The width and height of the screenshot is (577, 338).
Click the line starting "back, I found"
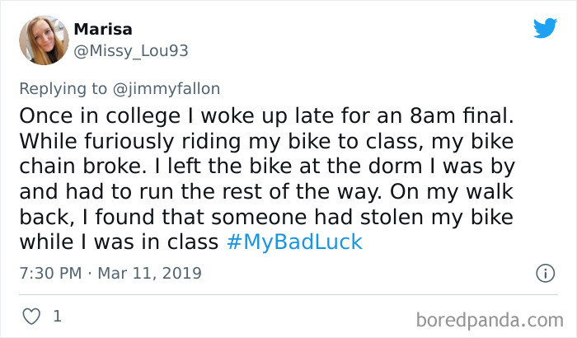265,217
